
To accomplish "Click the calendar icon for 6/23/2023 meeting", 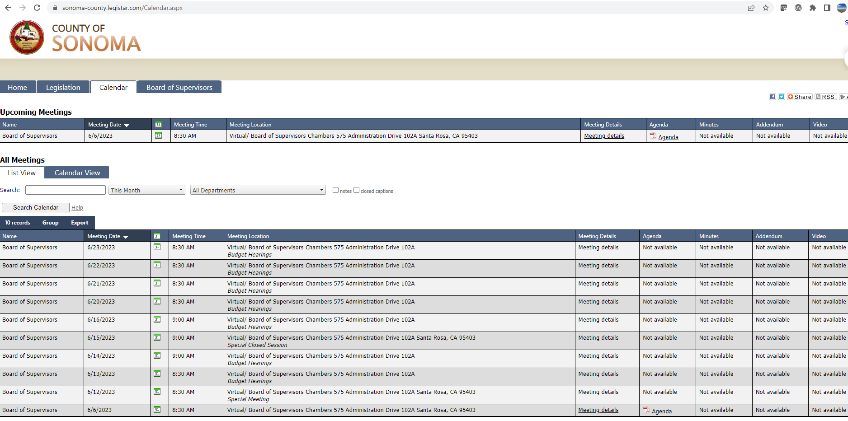I will coord(157,247).
